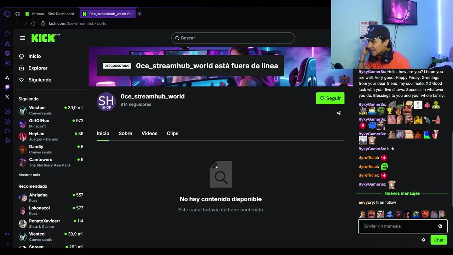Click the padlock site info icon
The height and width of the screenshot is (255, 453).
(x=43, y=23)
